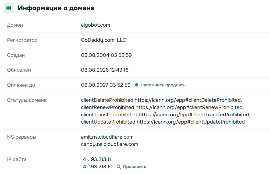Click the Проверить link
270x175 pixels.
(x=134, y=167)
